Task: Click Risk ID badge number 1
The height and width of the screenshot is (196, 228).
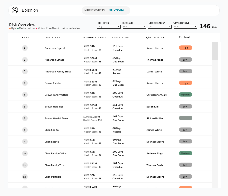Action: tap(25, 48)
